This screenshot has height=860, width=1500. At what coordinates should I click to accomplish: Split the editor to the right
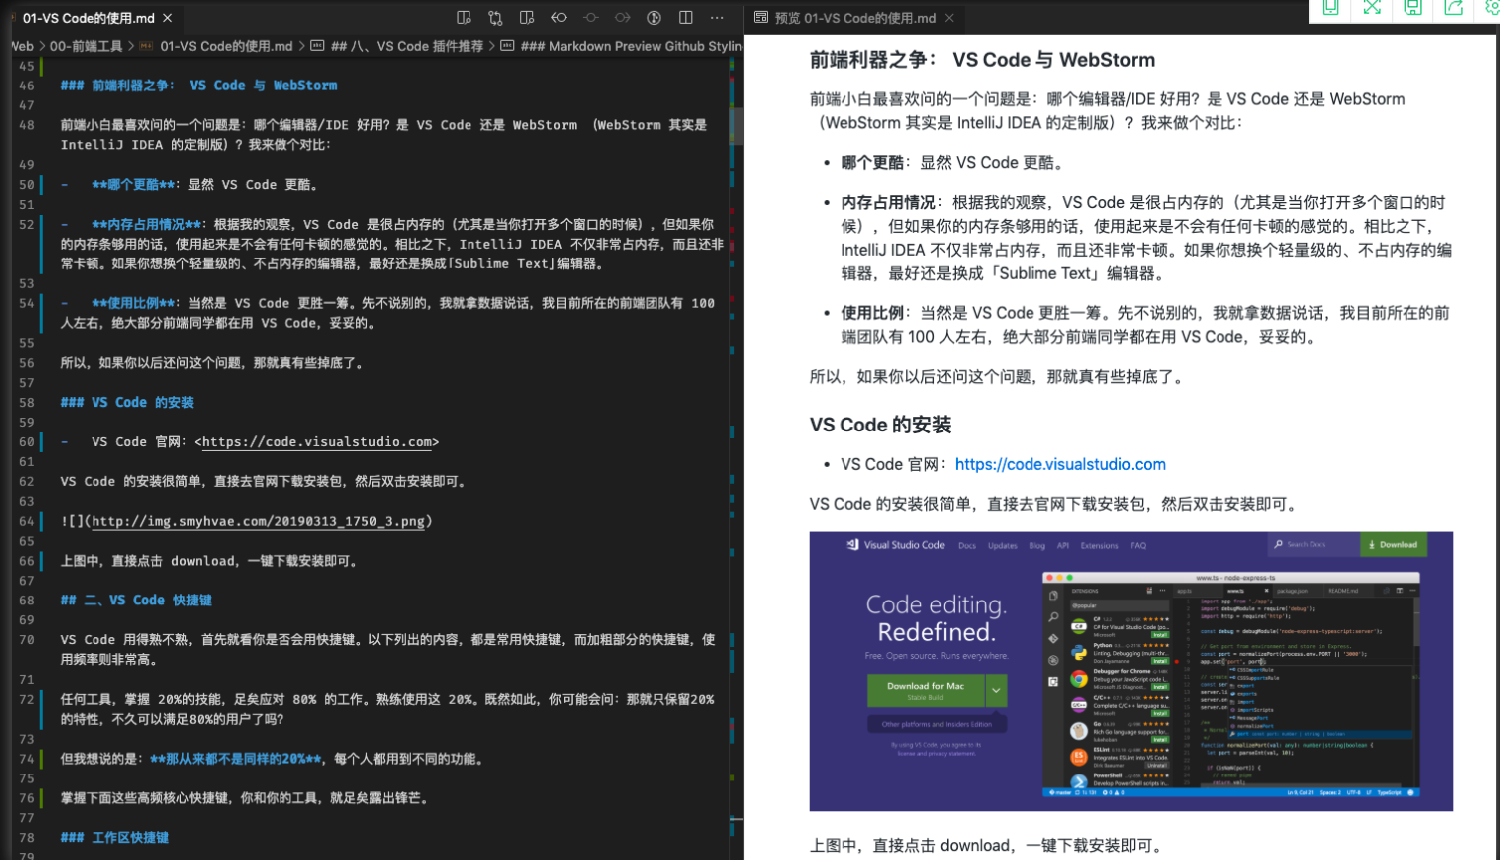pos(686,18)
